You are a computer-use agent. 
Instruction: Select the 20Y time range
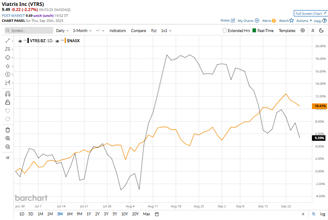pos(135,214)
